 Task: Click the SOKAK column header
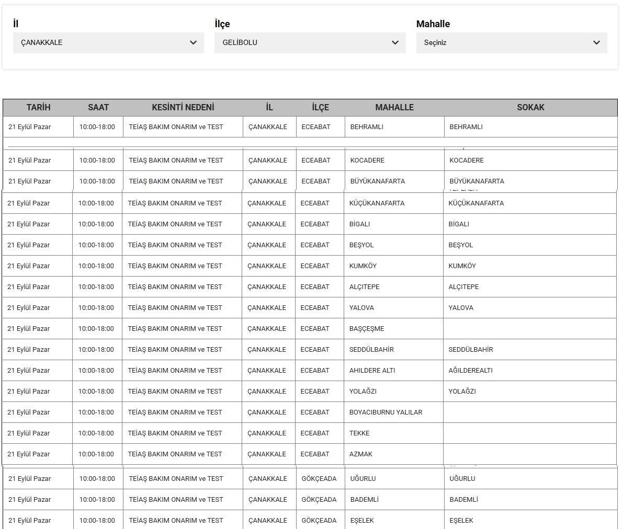click(530, 107)
